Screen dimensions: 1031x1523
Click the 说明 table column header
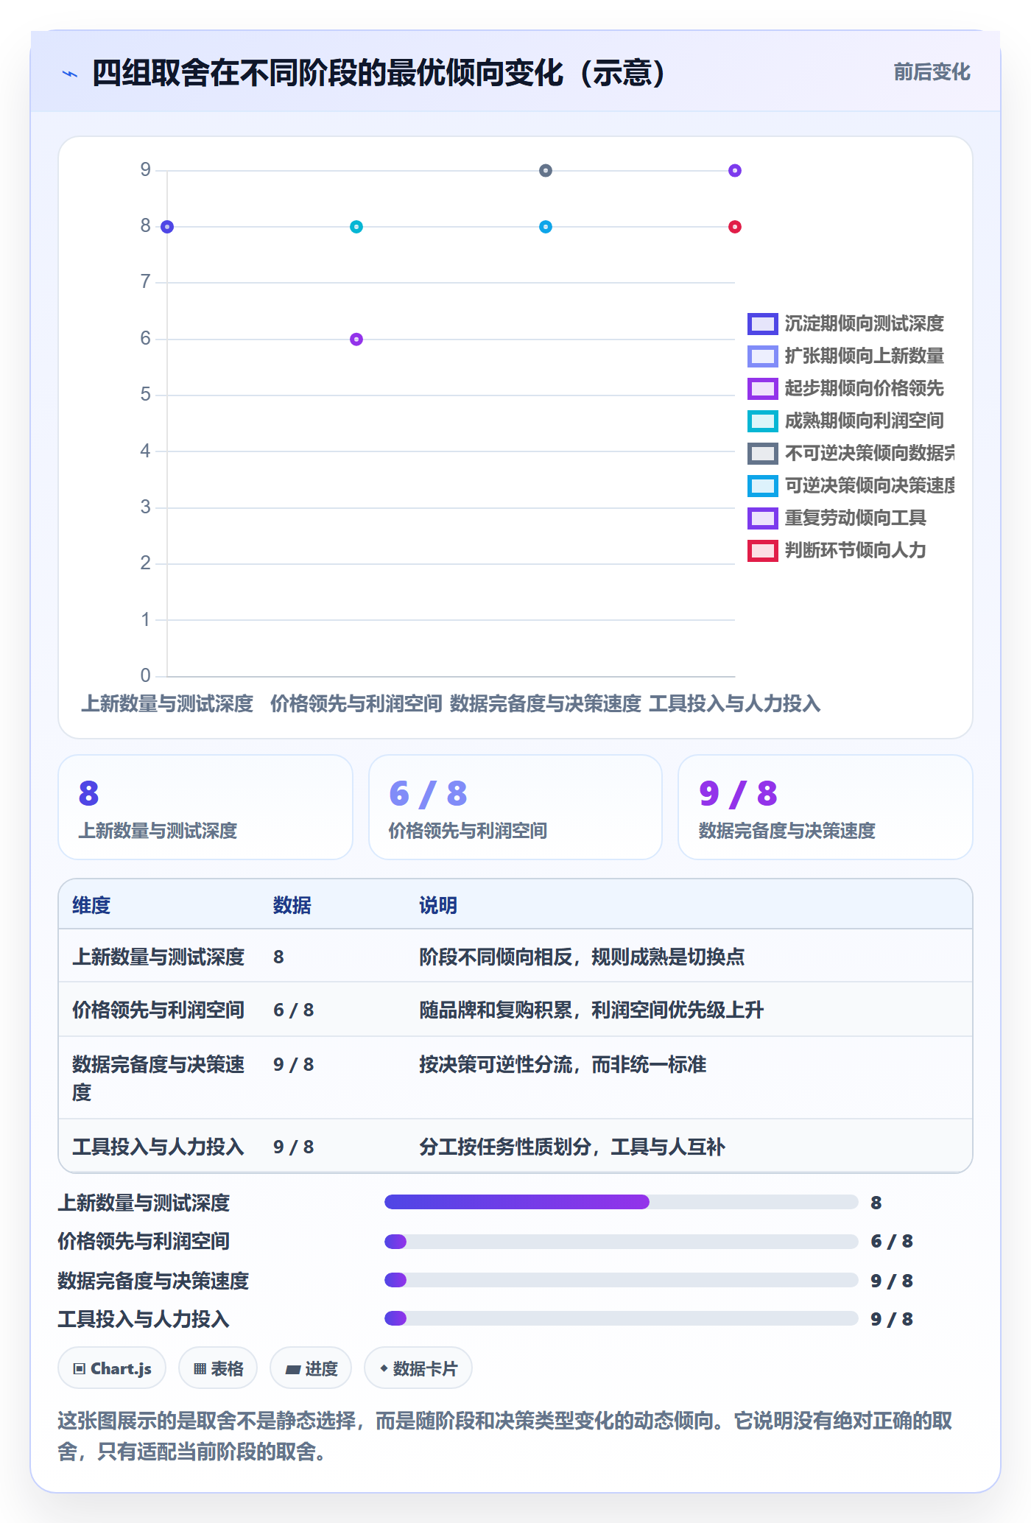click(438, 905)
